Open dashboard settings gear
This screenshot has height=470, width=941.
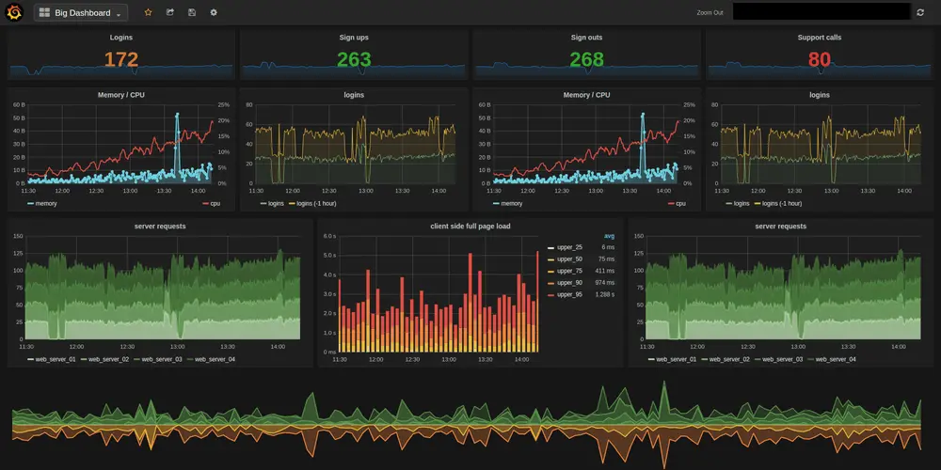[x=213, y=12]
